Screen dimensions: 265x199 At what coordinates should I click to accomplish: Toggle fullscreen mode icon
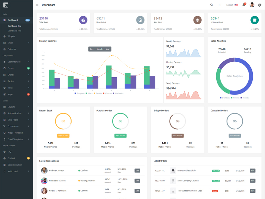coord(220,5)
